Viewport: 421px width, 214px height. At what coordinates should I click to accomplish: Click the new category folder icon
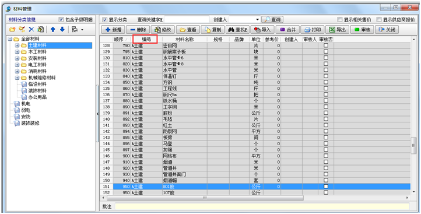tap(12, 30)
